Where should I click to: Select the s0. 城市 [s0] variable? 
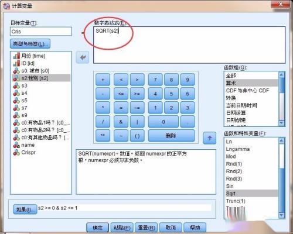click(x=41, y=71)
